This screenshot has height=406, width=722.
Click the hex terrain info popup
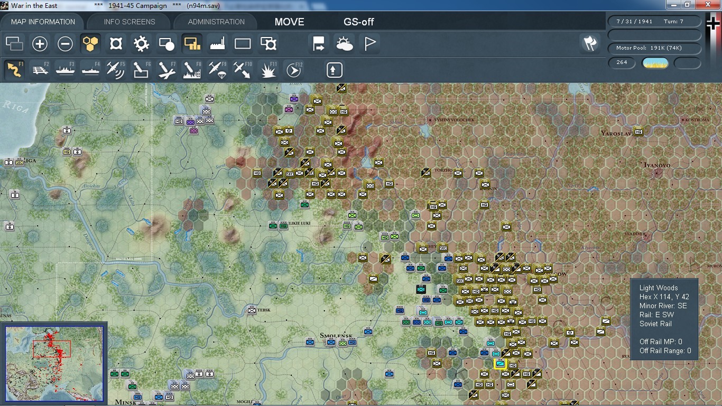tap(664, 319)
